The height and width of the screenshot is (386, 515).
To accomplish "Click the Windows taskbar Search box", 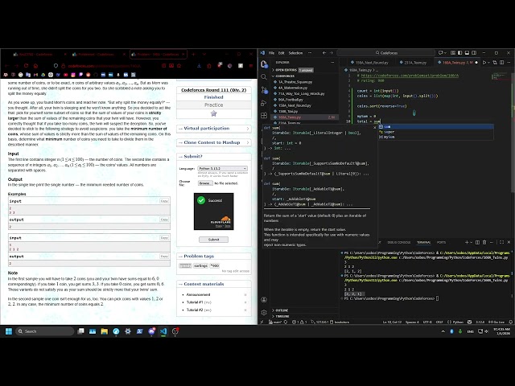I will click(45, 331).
